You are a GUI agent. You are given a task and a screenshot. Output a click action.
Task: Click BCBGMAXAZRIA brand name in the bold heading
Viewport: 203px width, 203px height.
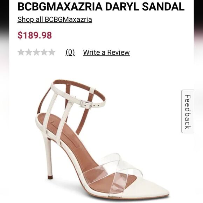60,7
